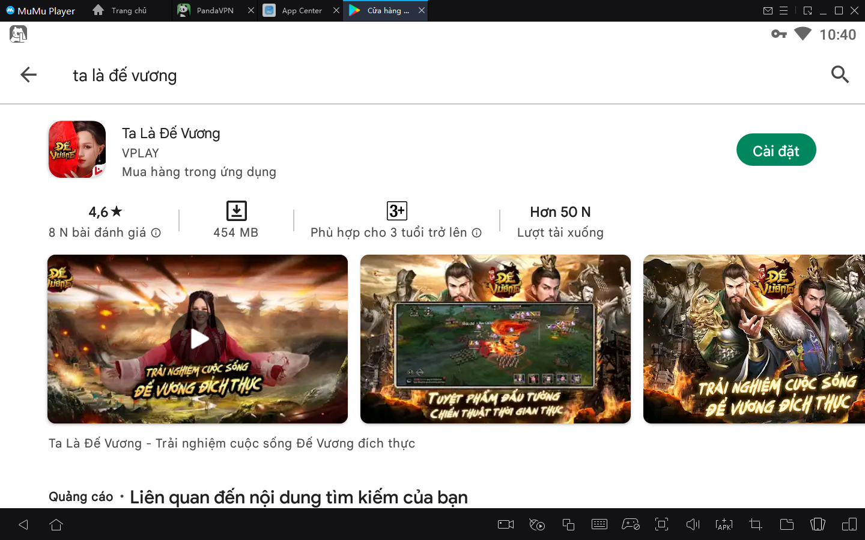Screen dimensions: 865x540
Task: Open the MuMu hamburger menu
Action: [x=783, y=11]
